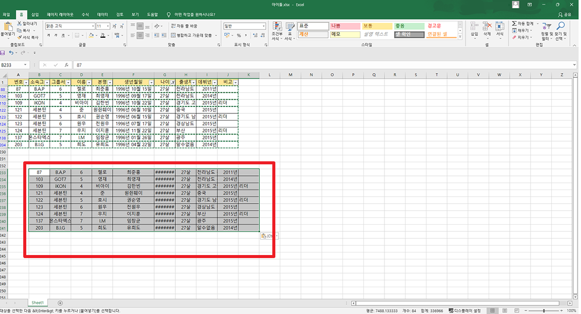Switch to the 수식 (Formulas) ribbon tab
The image size is (581, 314).
[x=85, y=15]
